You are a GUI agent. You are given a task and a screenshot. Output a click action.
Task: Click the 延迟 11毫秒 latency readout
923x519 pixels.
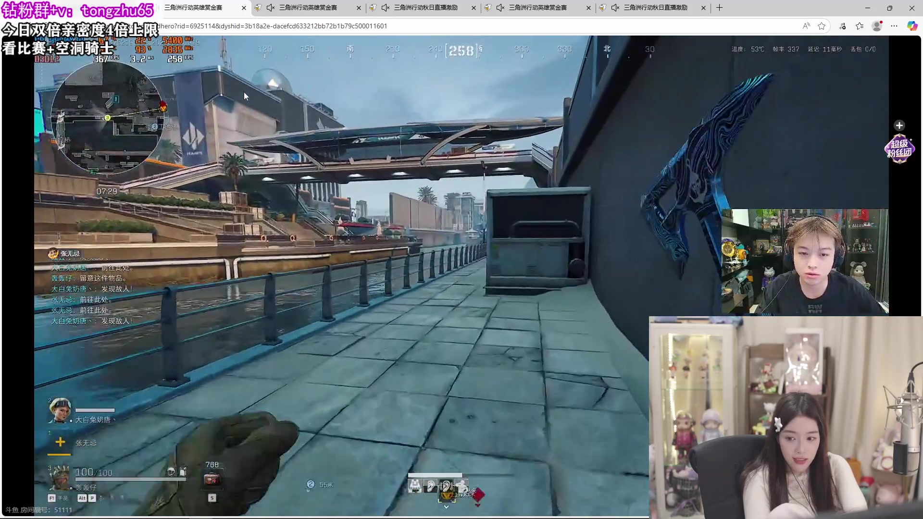point(825,49)
